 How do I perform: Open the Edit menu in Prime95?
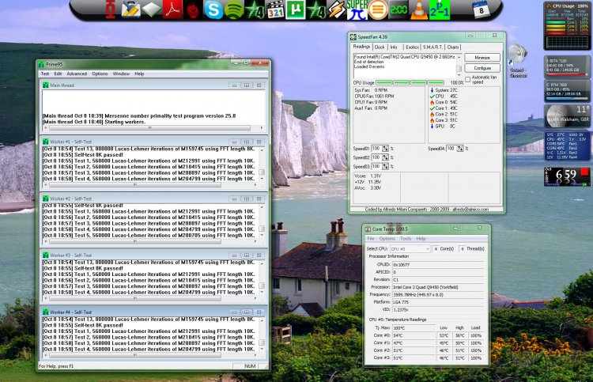tap(58, 74)
